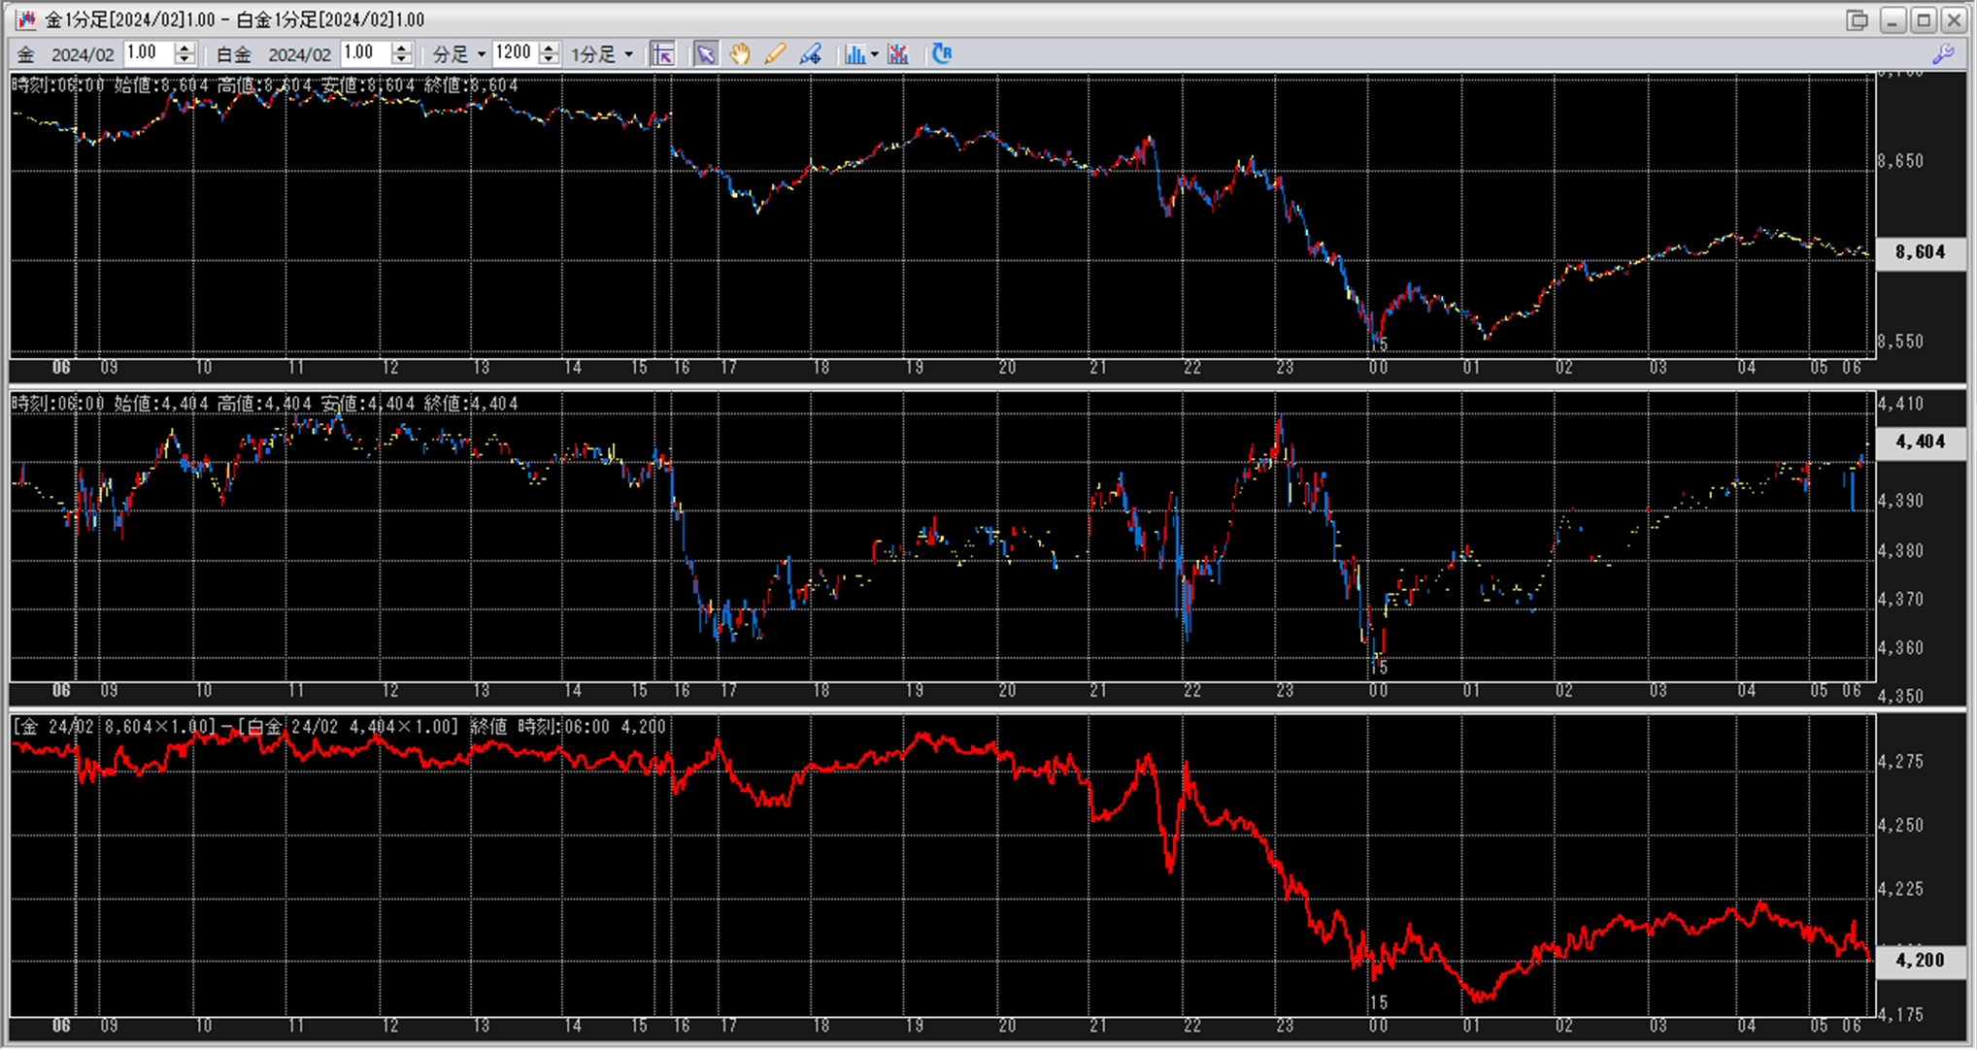
Task: Activate the hand pan tool
Action: [x=740, y=54]
